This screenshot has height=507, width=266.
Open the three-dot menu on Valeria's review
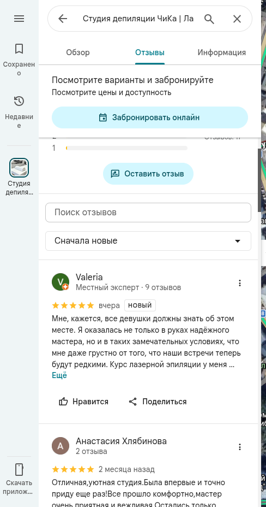pyautogui.click(x=239, y=283)
